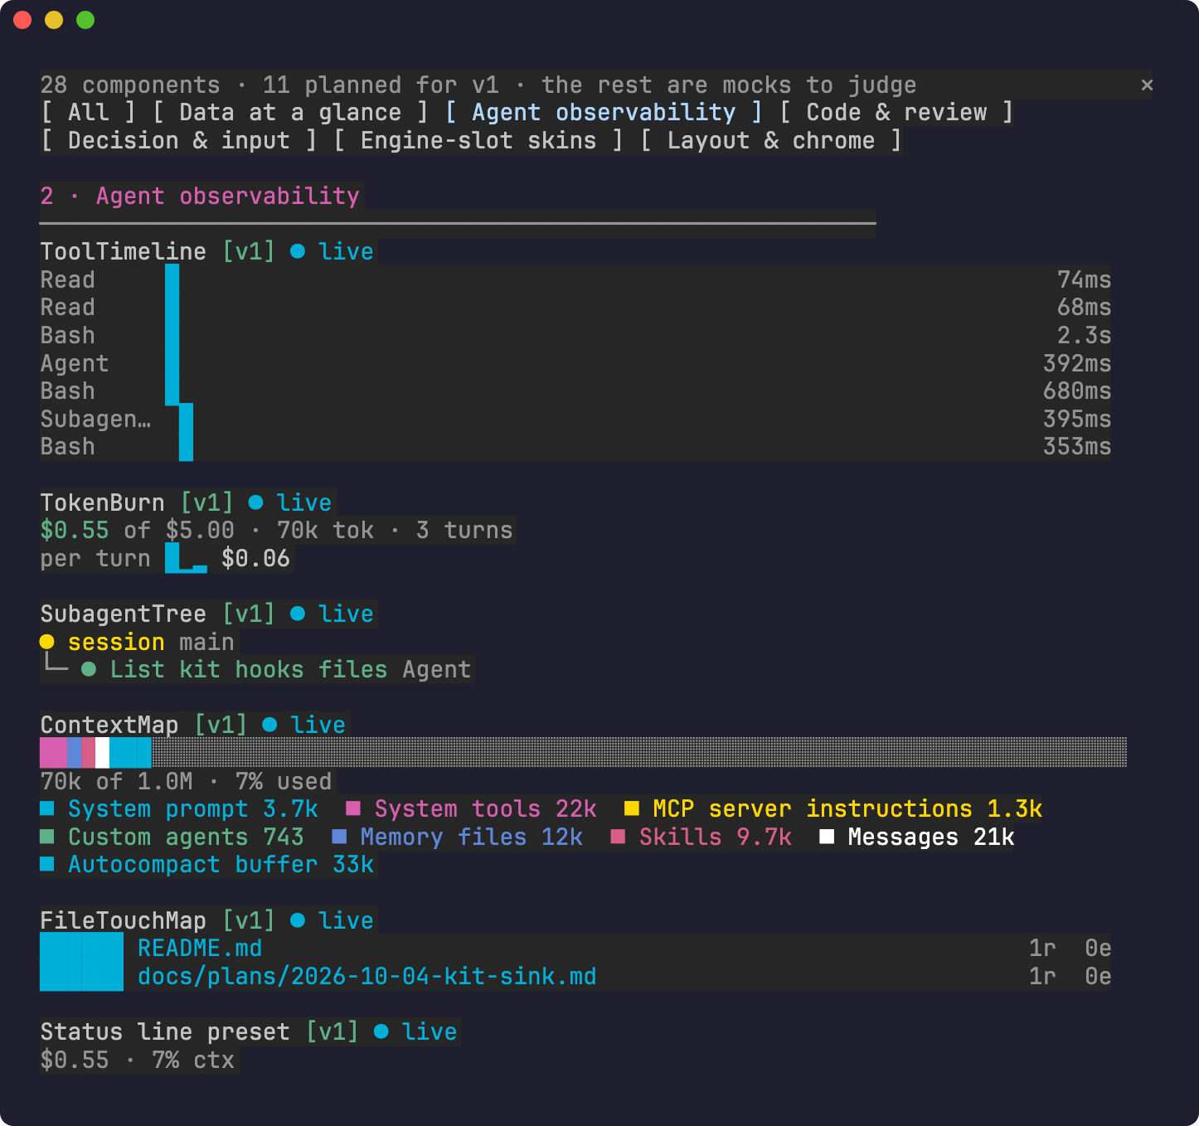
Task: Click the per turn $0.06 value
Action: point(255,558)
